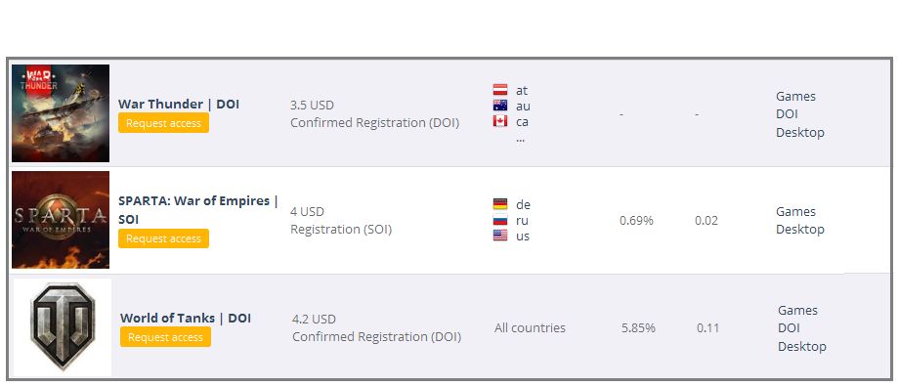
Task: Open SPARTA: War of Empires | SOI link
Action: coord(198,209)
